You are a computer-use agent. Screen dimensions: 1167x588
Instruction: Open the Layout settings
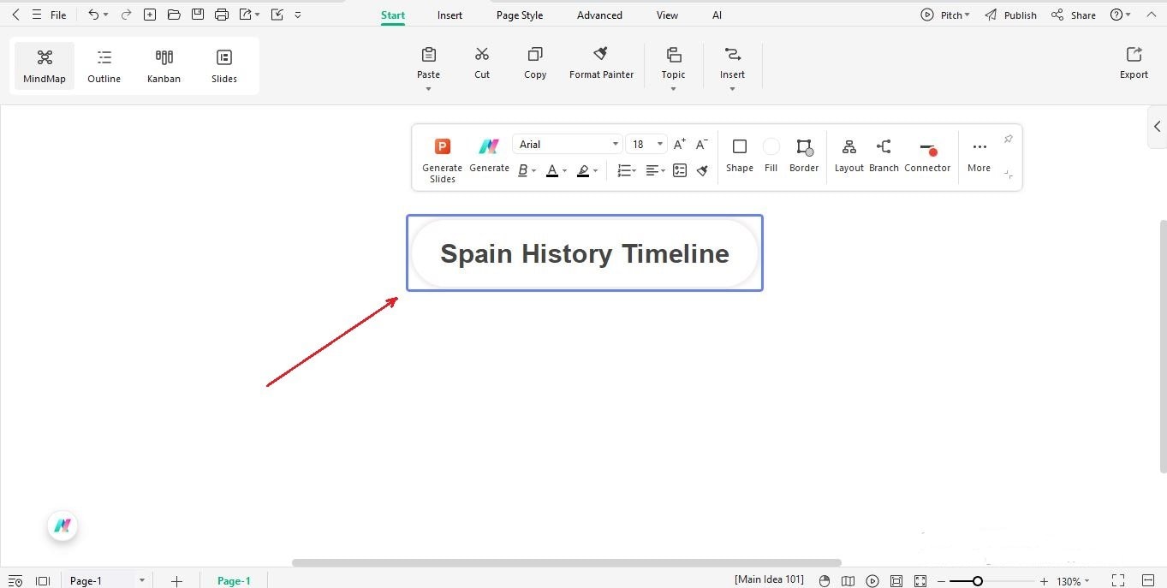[848, 156]
